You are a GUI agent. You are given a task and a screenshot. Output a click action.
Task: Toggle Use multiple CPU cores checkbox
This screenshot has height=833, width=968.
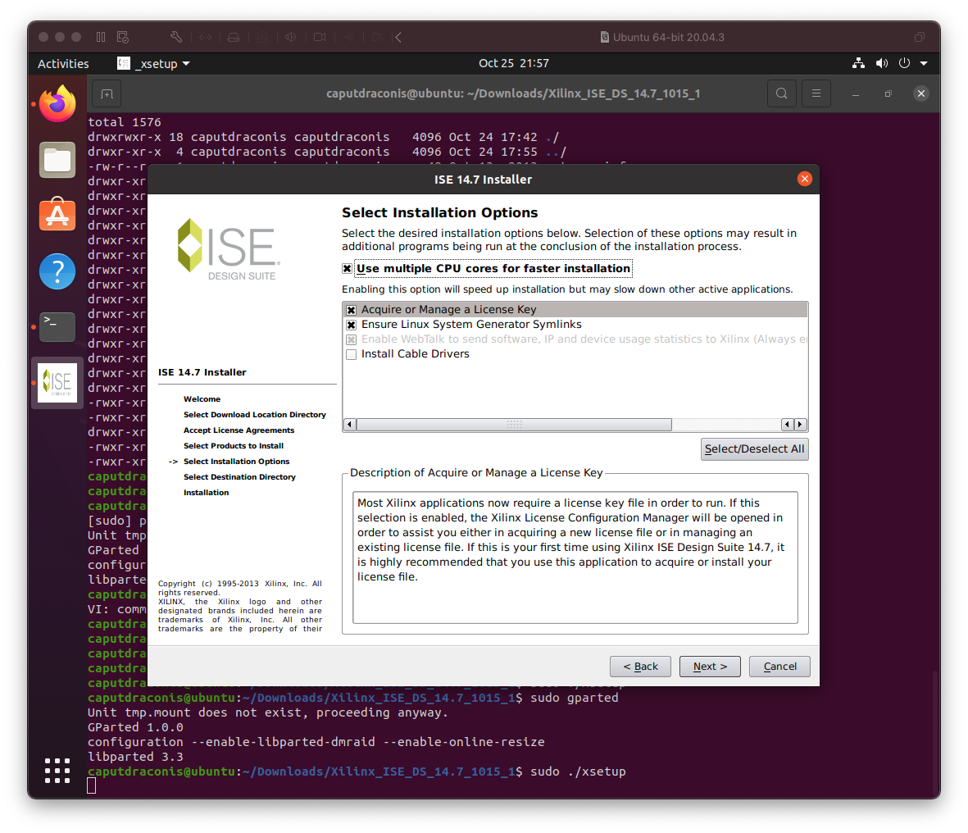pyautogui.click(x=347, y=269)
